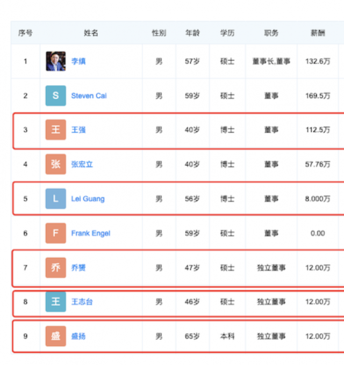
Task: Click the orange 张 avatar icon
Action: 56,164
